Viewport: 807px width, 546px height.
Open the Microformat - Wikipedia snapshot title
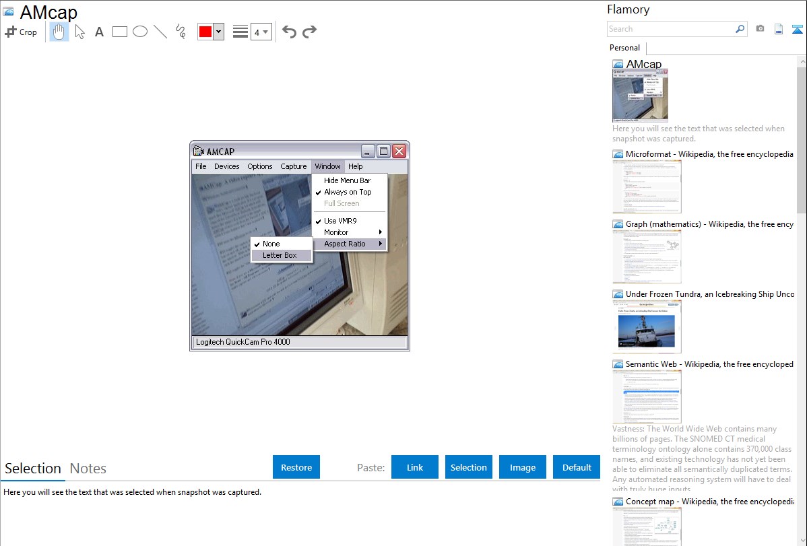pos(709,154)
